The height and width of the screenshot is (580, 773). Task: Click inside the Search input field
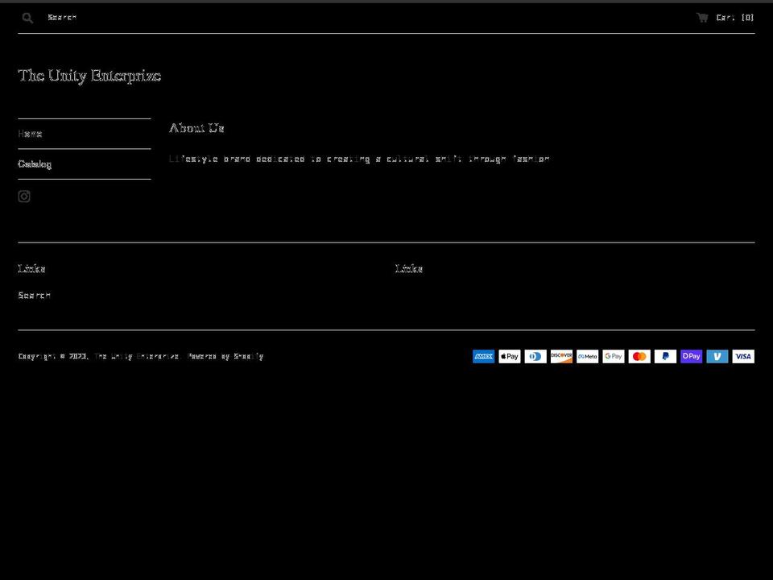point(161,17)
